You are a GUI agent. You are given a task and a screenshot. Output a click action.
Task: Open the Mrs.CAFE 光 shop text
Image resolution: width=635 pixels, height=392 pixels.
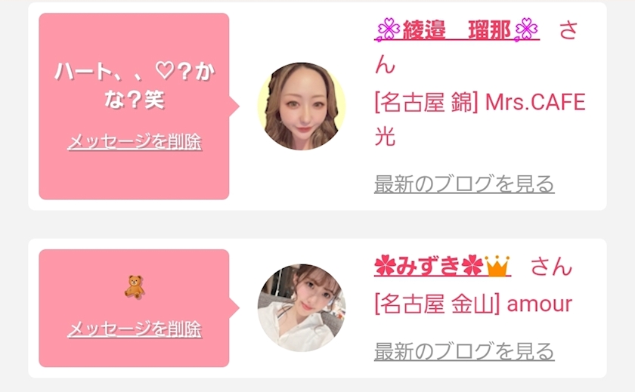[480, 119]
